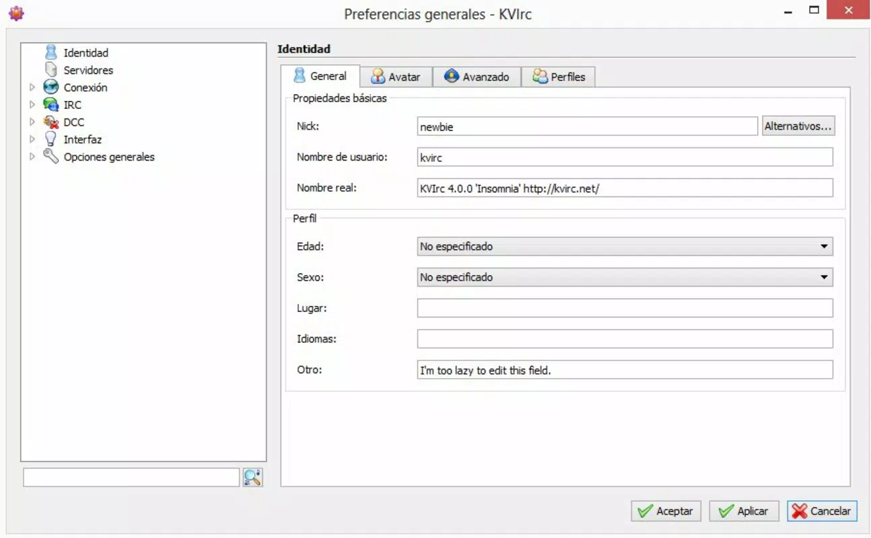Click the DCC icon in the tree
Viewport: 871px width, 538px height.
51,122
